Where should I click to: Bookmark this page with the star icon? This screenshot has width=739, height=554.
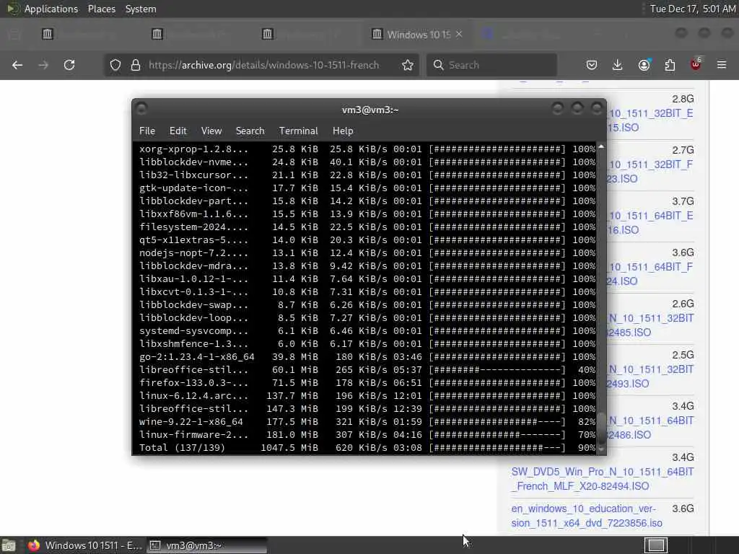tap(408, 65)
